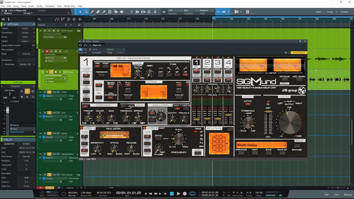Viewport: 354px width, 199px height.
Task: Toggle the Sigmund plugin power bypass button
Action: click(80, 49)
